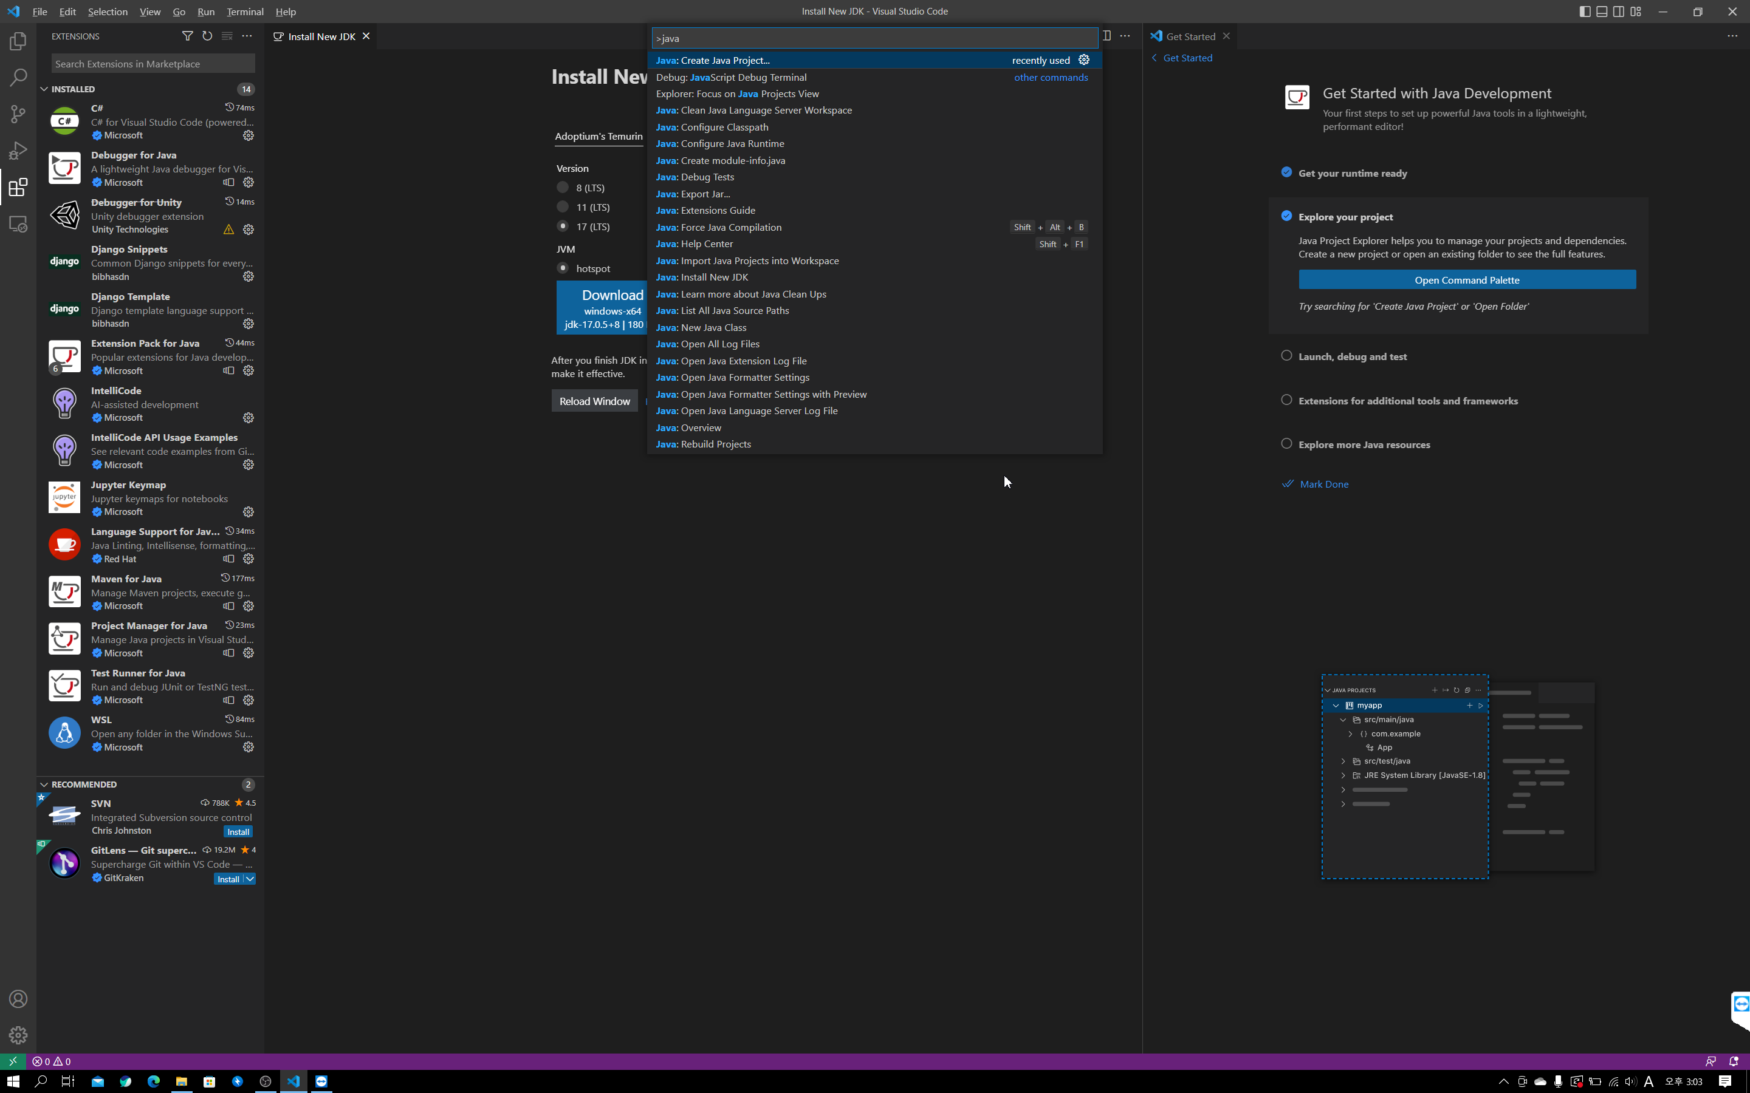The image size is (1750, 1093).
Task: Select JDK version 11 (LTS)
Action: coord(563,206)
